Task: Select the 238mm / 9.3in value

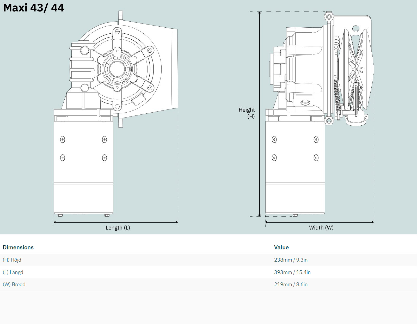Action: (291, 260)
